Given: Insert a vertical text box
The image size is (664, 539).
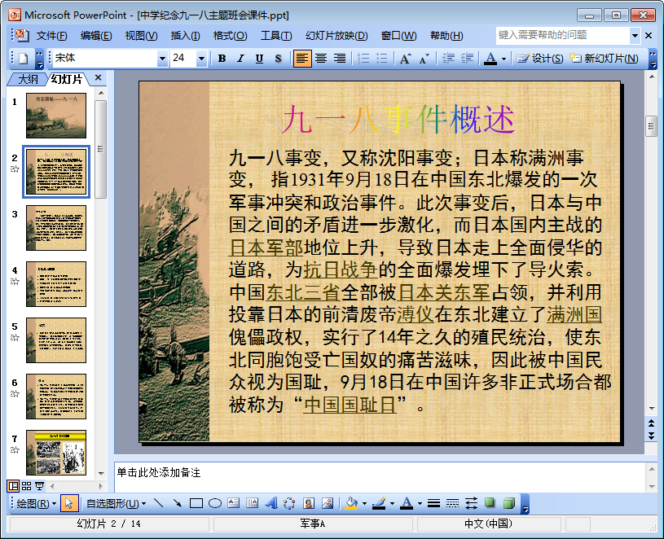Looking at the screenshot, I should pos(253,503).
